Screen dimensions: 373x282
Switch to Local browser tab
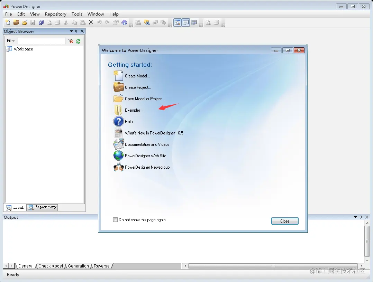coord(15,207)
